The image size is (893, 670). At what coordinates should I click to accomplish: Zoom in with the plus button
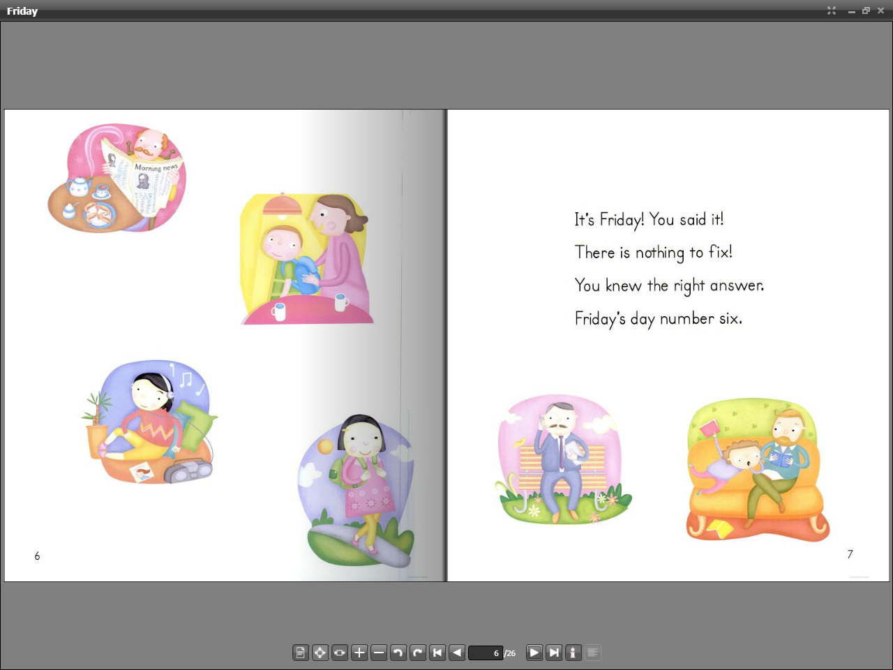tap(359, 653)
